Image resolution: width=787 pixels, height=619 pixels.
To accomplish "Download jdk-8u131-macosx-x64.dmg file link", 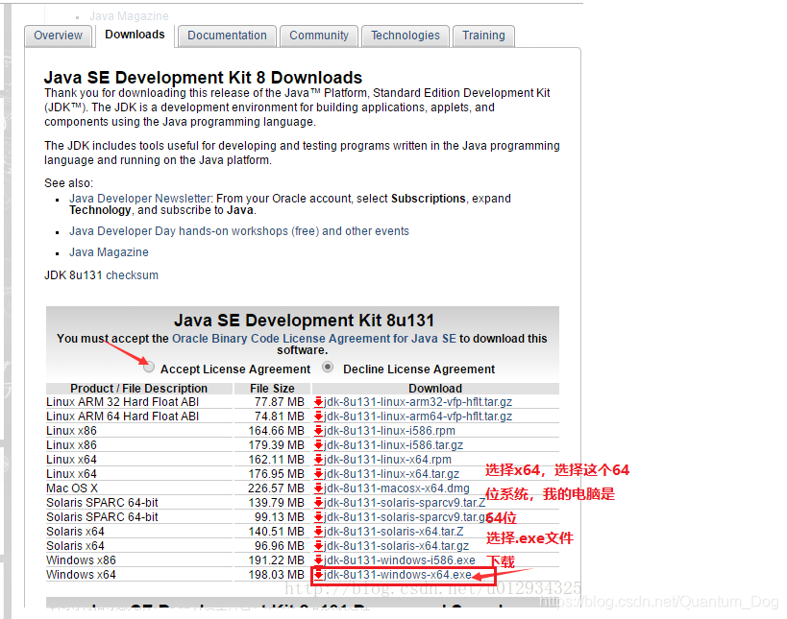I will click(x=397, y=488).
